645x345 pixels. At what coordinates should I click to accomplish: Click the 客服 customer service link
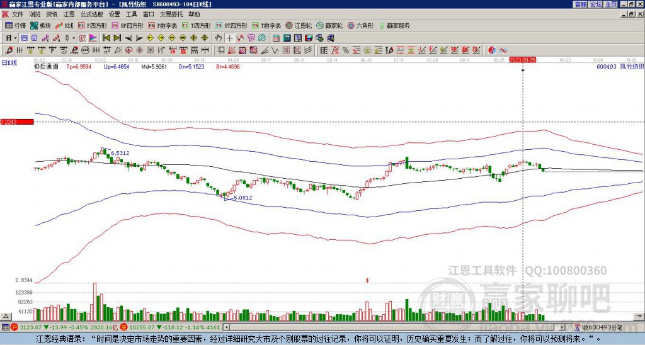tap(580, 4)
